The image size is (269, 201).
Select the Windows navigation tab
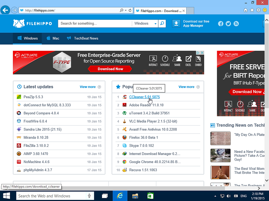coord(27,38)
